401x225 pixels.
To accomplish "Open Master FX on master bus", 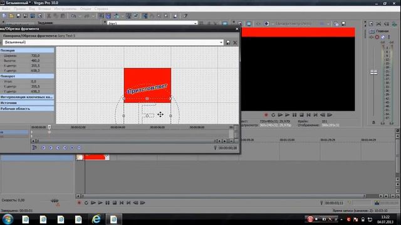I will pyautogui.click(x=372, y=37).
